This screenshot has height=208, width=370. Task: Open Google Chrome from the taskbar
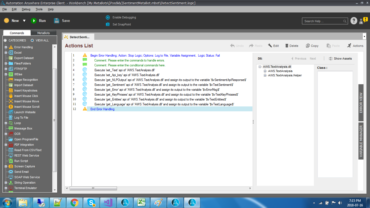(x=74, y=202)
